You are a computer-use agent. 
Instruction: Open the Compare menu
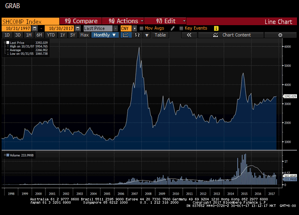[81, 21]
